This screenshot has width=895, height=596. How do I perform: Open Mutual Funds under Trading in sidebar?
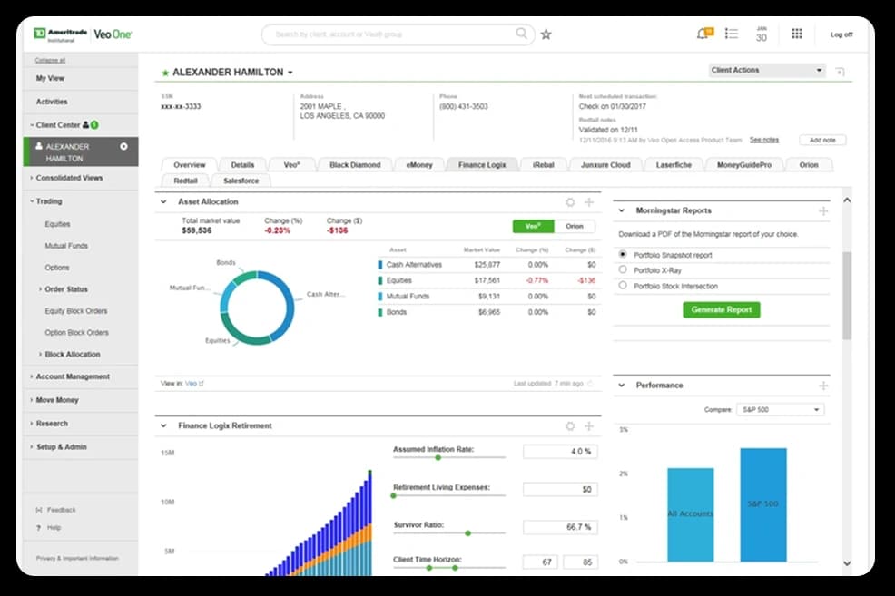pyautogui.click(x=66, y=246)
